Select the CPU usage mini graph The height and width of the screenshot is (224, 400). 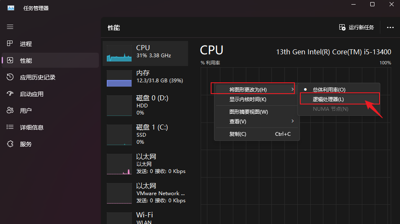(119, 53)
